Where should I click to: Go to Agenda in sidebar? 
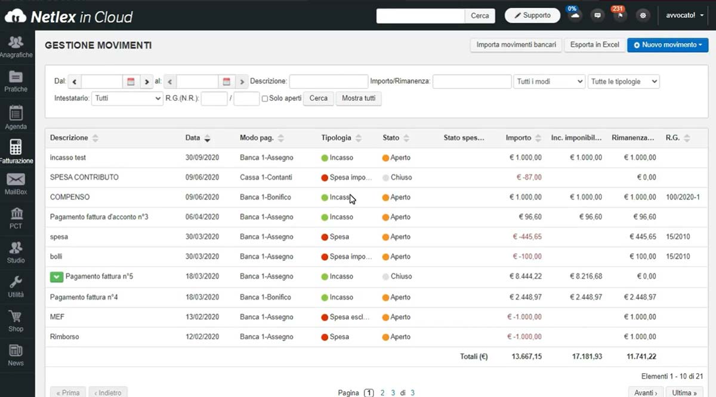pyautogui.click(x=16, y=118)
